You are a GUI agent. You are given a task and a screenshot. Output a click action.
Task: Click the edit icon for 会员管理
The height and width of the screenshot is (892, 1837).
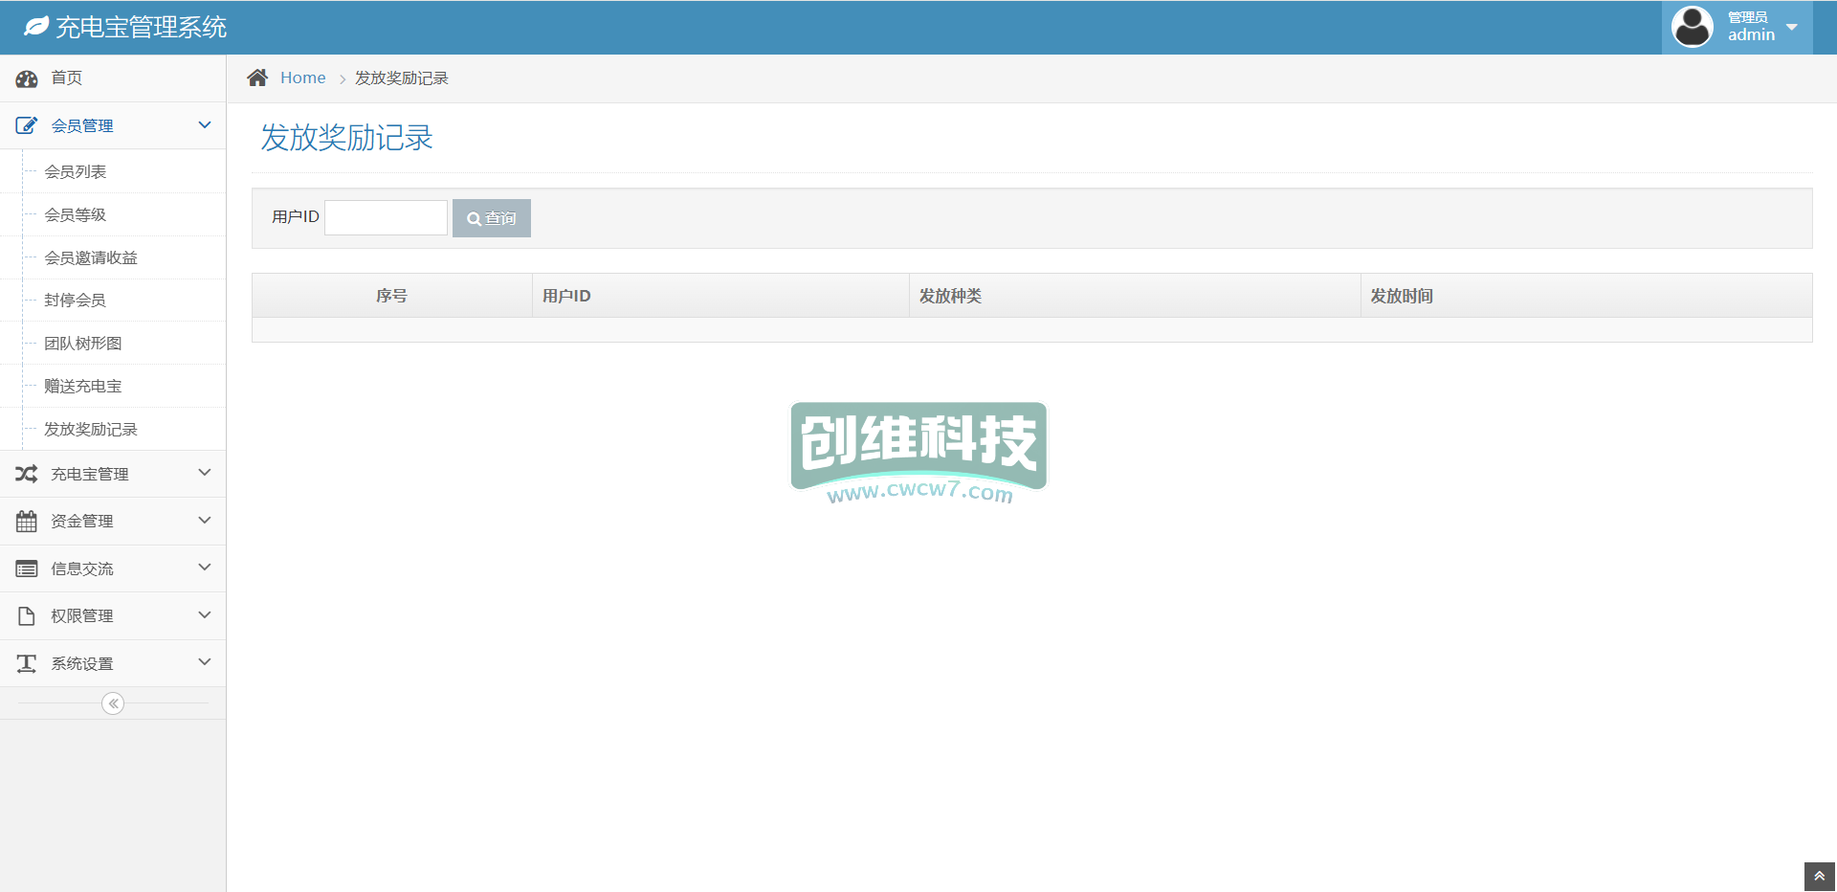[27, 125]
